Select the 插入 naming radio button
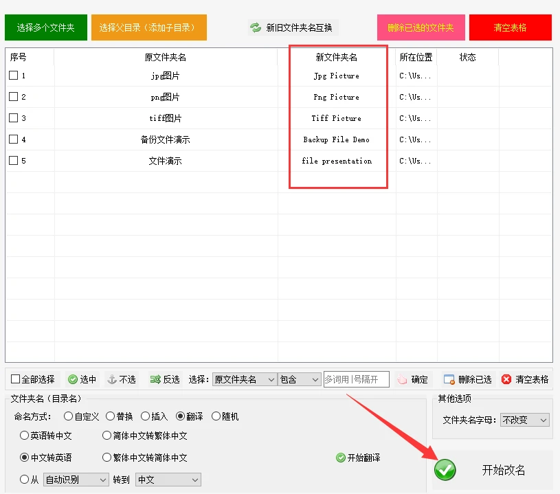This screenshot has height=494, width=560. pos(145,416)
